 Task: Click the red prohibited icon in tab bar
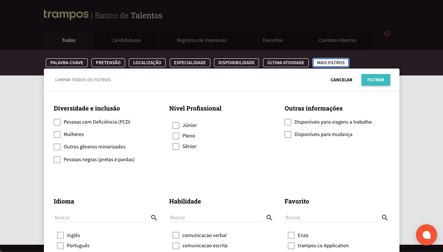387,34
